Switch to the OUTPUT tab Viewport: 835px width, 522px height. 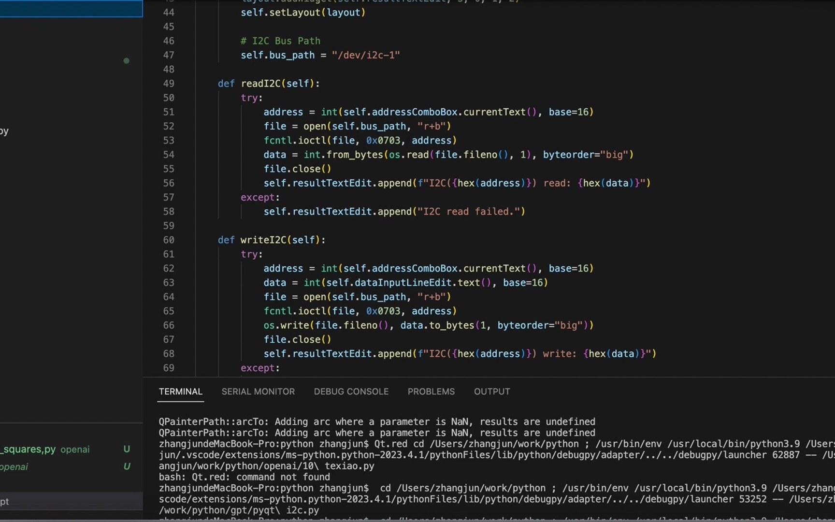click(491, 391)
